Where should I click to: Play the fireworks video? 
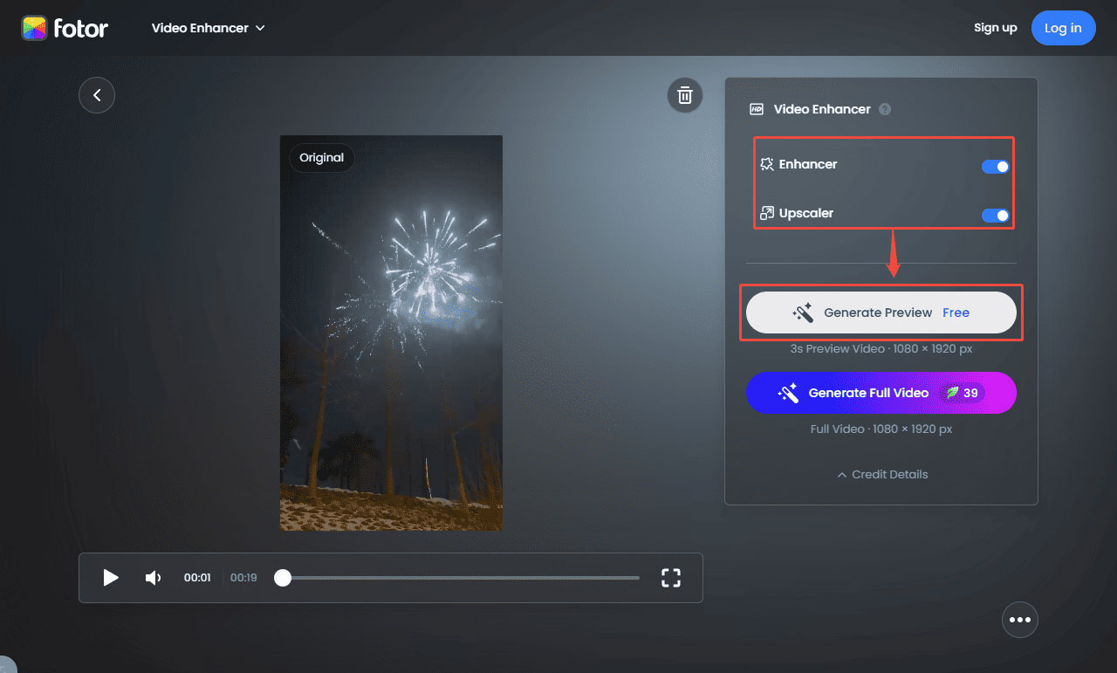(x=110, y=577)
